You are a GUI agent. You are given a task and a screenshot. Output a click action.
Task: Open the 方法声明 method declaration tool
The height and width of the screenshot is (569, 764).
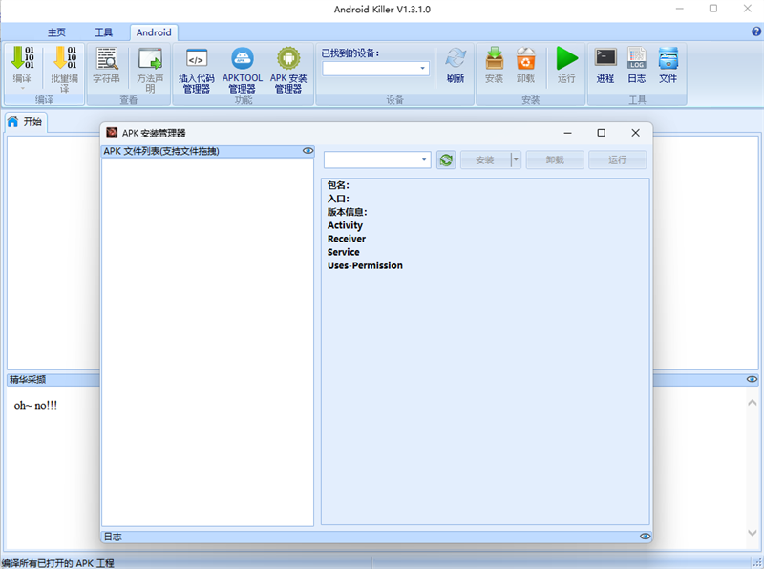pyautogui.click(x=150, y=70)
